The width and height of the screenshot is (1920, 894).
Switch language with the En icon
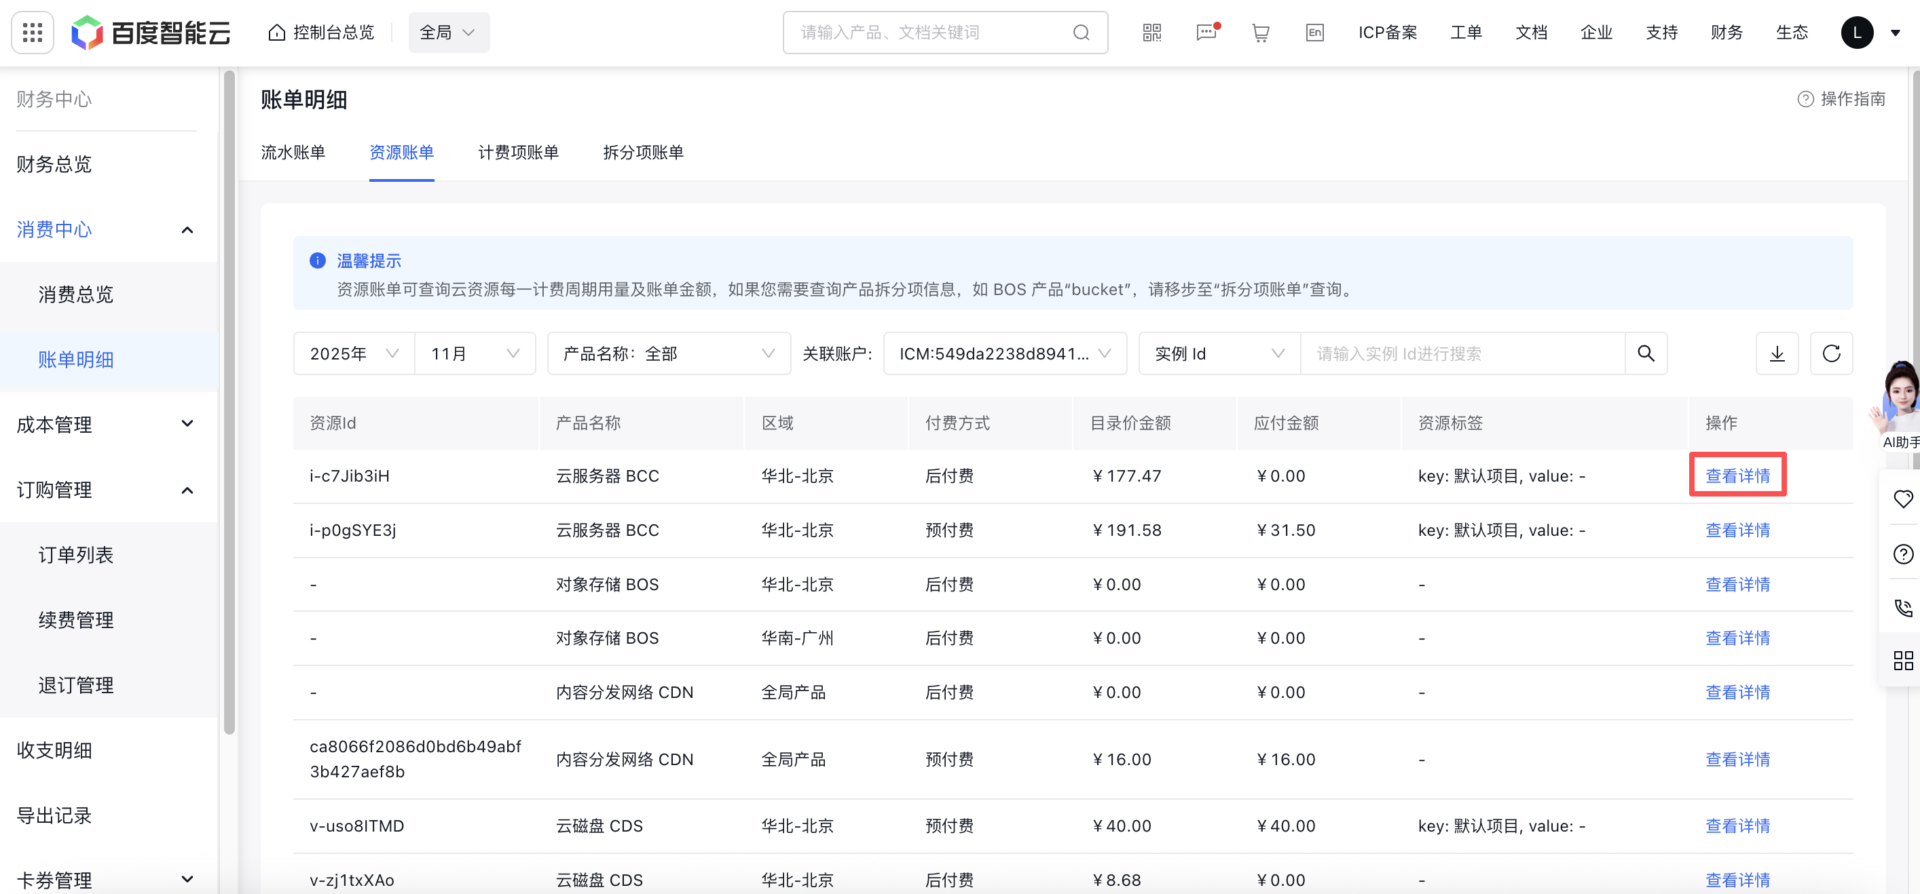[x=1315, y=33]
